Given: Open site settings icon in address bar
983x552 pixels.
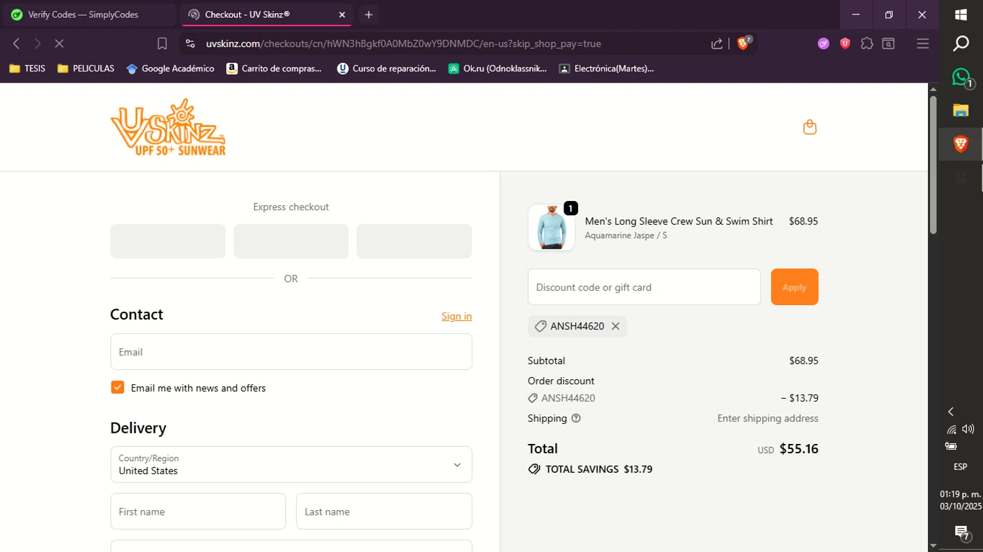Looking at the screenshot, I should tap(190, 44).
